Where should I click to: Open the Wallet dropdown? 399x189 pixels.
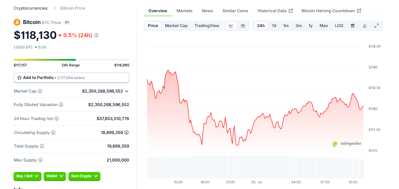[55, 176]
